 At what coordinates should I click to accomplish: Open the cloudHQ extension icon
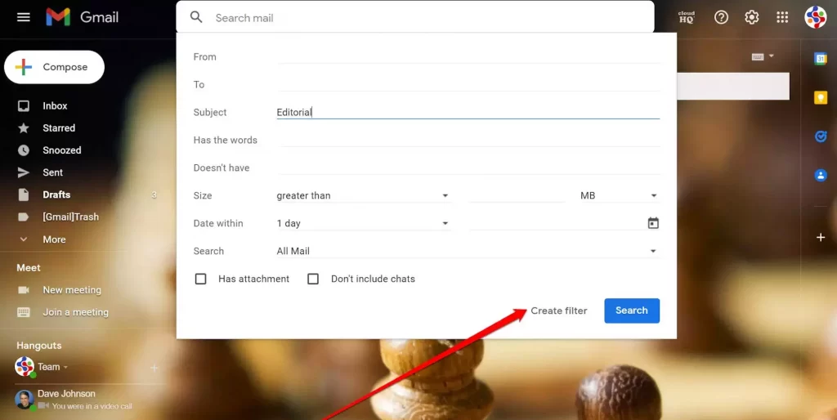(687, 18)
